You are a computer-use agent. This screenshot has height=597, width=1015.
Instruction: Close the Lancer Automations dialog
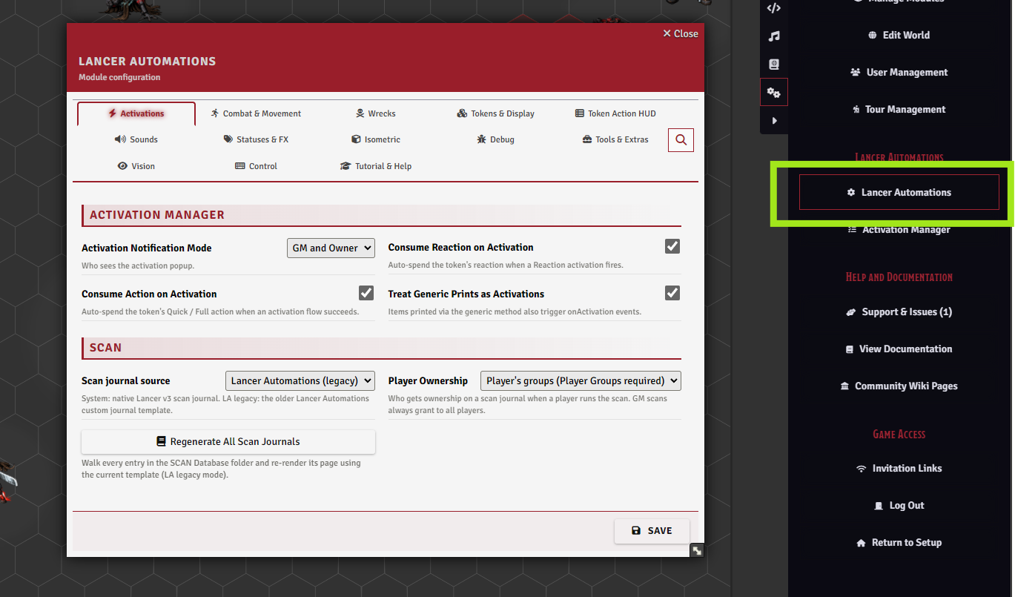click(681, 33)
